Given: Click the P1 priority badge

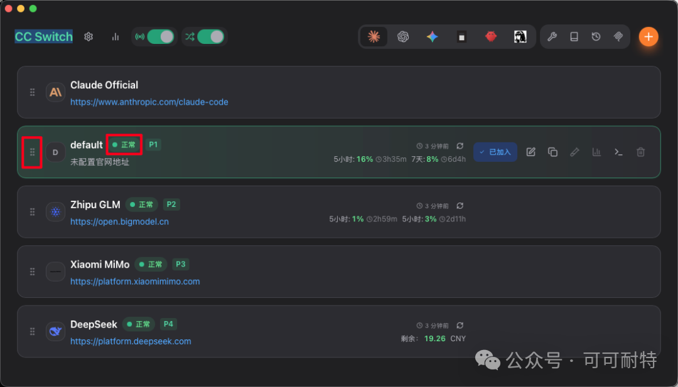Looking at the screenshot, I should pos(153,145).
